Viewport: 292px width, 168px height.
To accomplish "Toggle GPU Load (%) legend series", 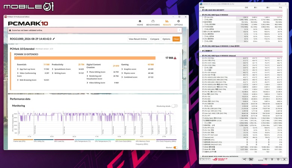I will [x=64, y=141].
